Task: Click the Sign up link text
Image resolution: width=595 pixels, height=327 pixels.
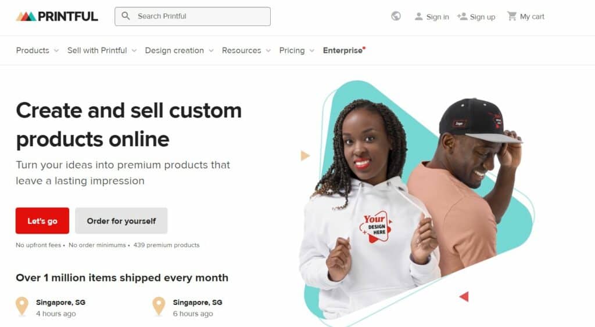Action: click(x=482, y=17)
